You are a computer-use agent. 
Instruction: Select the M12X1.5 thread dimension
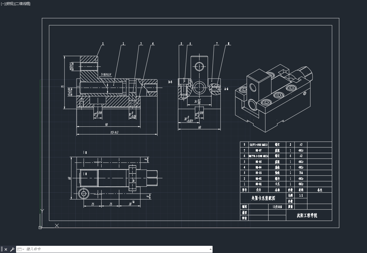(71, 66)
